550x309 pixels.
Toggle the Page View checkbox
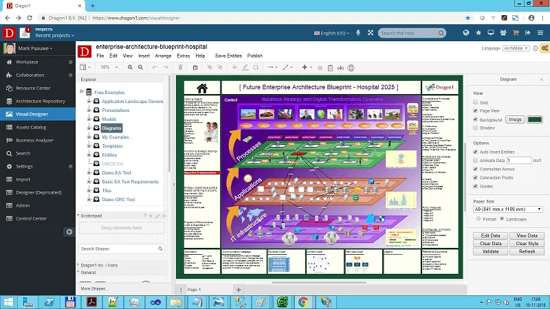coord(475,111)
